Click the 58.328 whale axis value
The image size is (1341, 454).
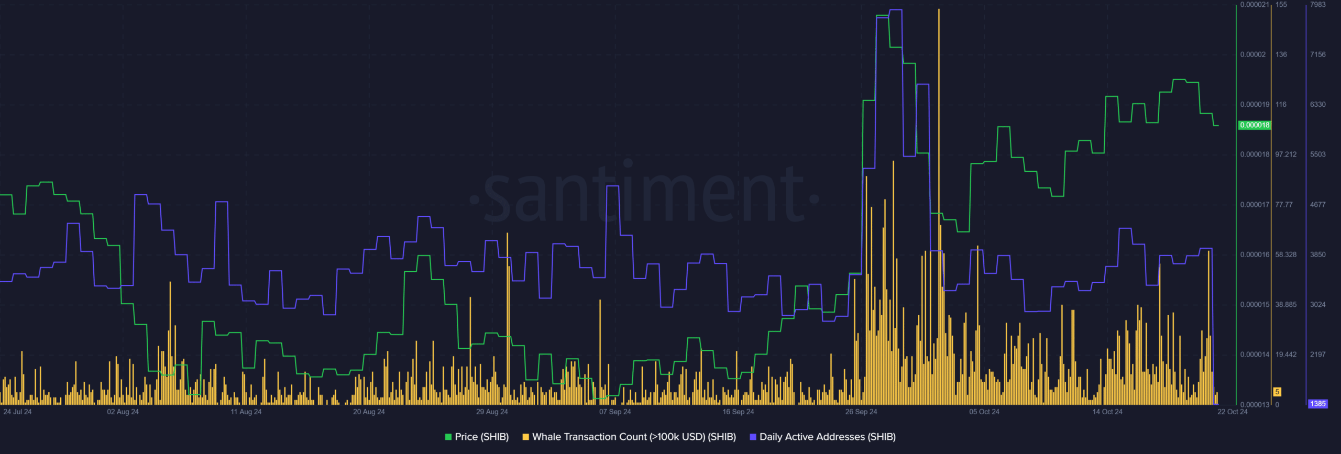(x=1286, y=254)
